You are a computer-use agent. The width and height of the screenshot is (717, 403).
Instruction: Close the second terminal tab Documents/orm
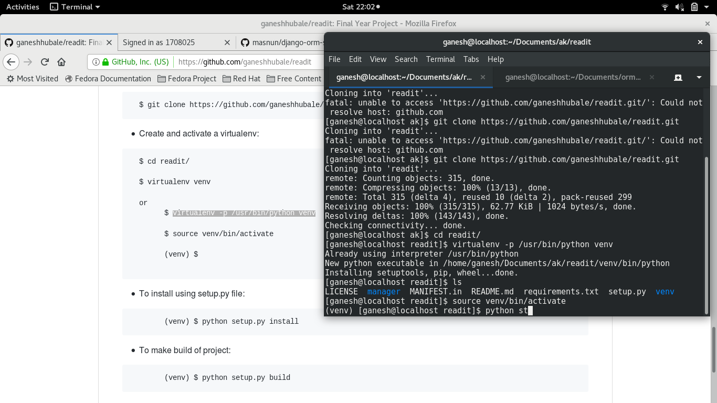coord(652,77)
